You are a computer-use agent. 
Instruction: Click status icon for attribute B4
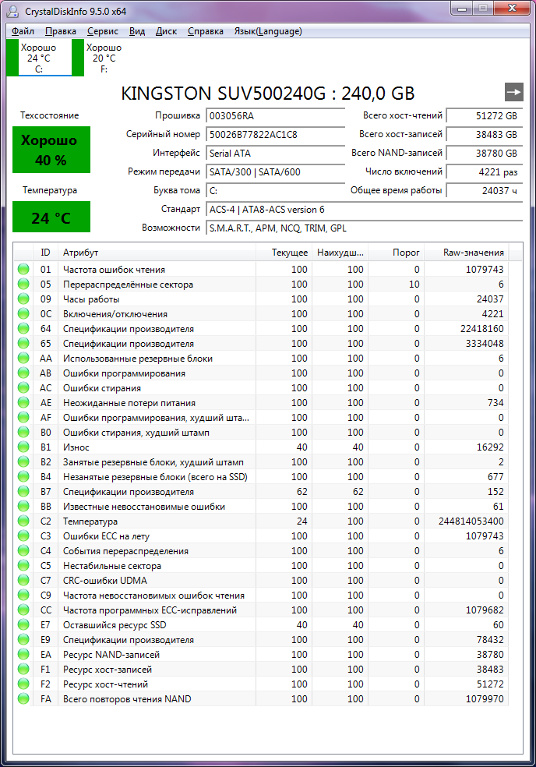(23, 476)
